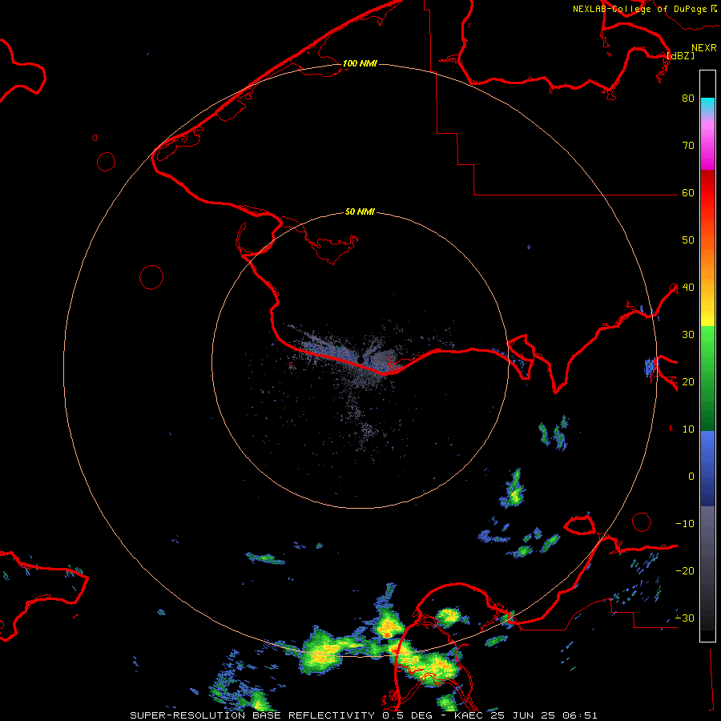Click the 40 value on the dBZ scale
Screen dimensions: 721x721
pos(688,287)
